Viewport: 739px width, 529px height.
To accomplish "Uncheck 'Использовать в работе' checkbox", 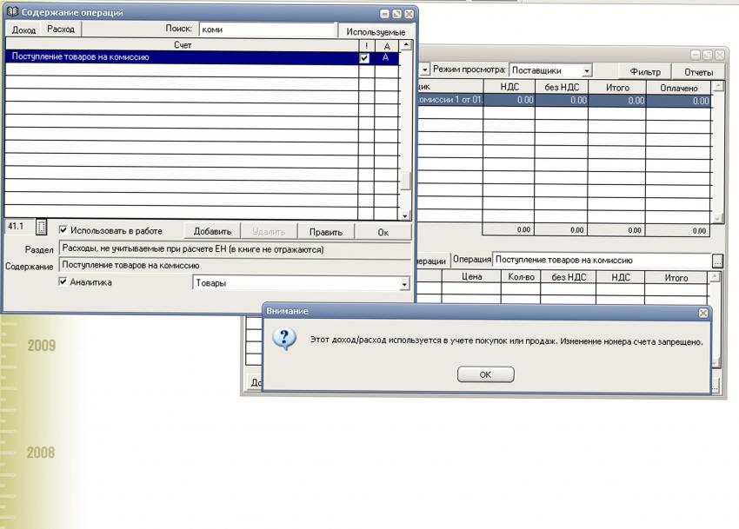I will (63, 230).
